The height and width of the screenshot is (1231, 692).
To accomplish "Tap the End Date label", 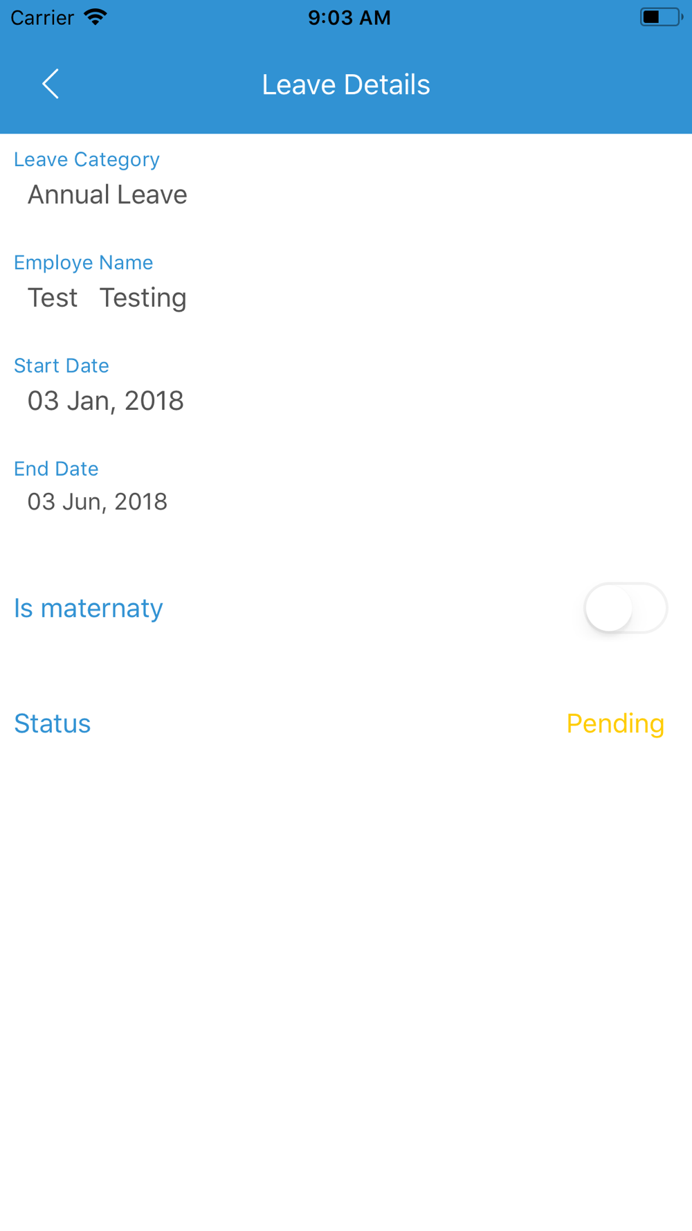I will click(56, 469).
